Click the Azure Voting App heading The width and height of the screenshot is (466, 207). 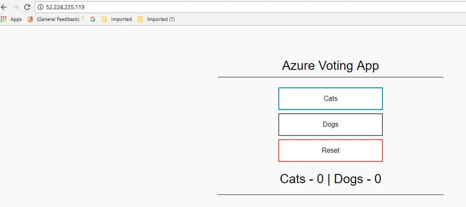point(330,66)
